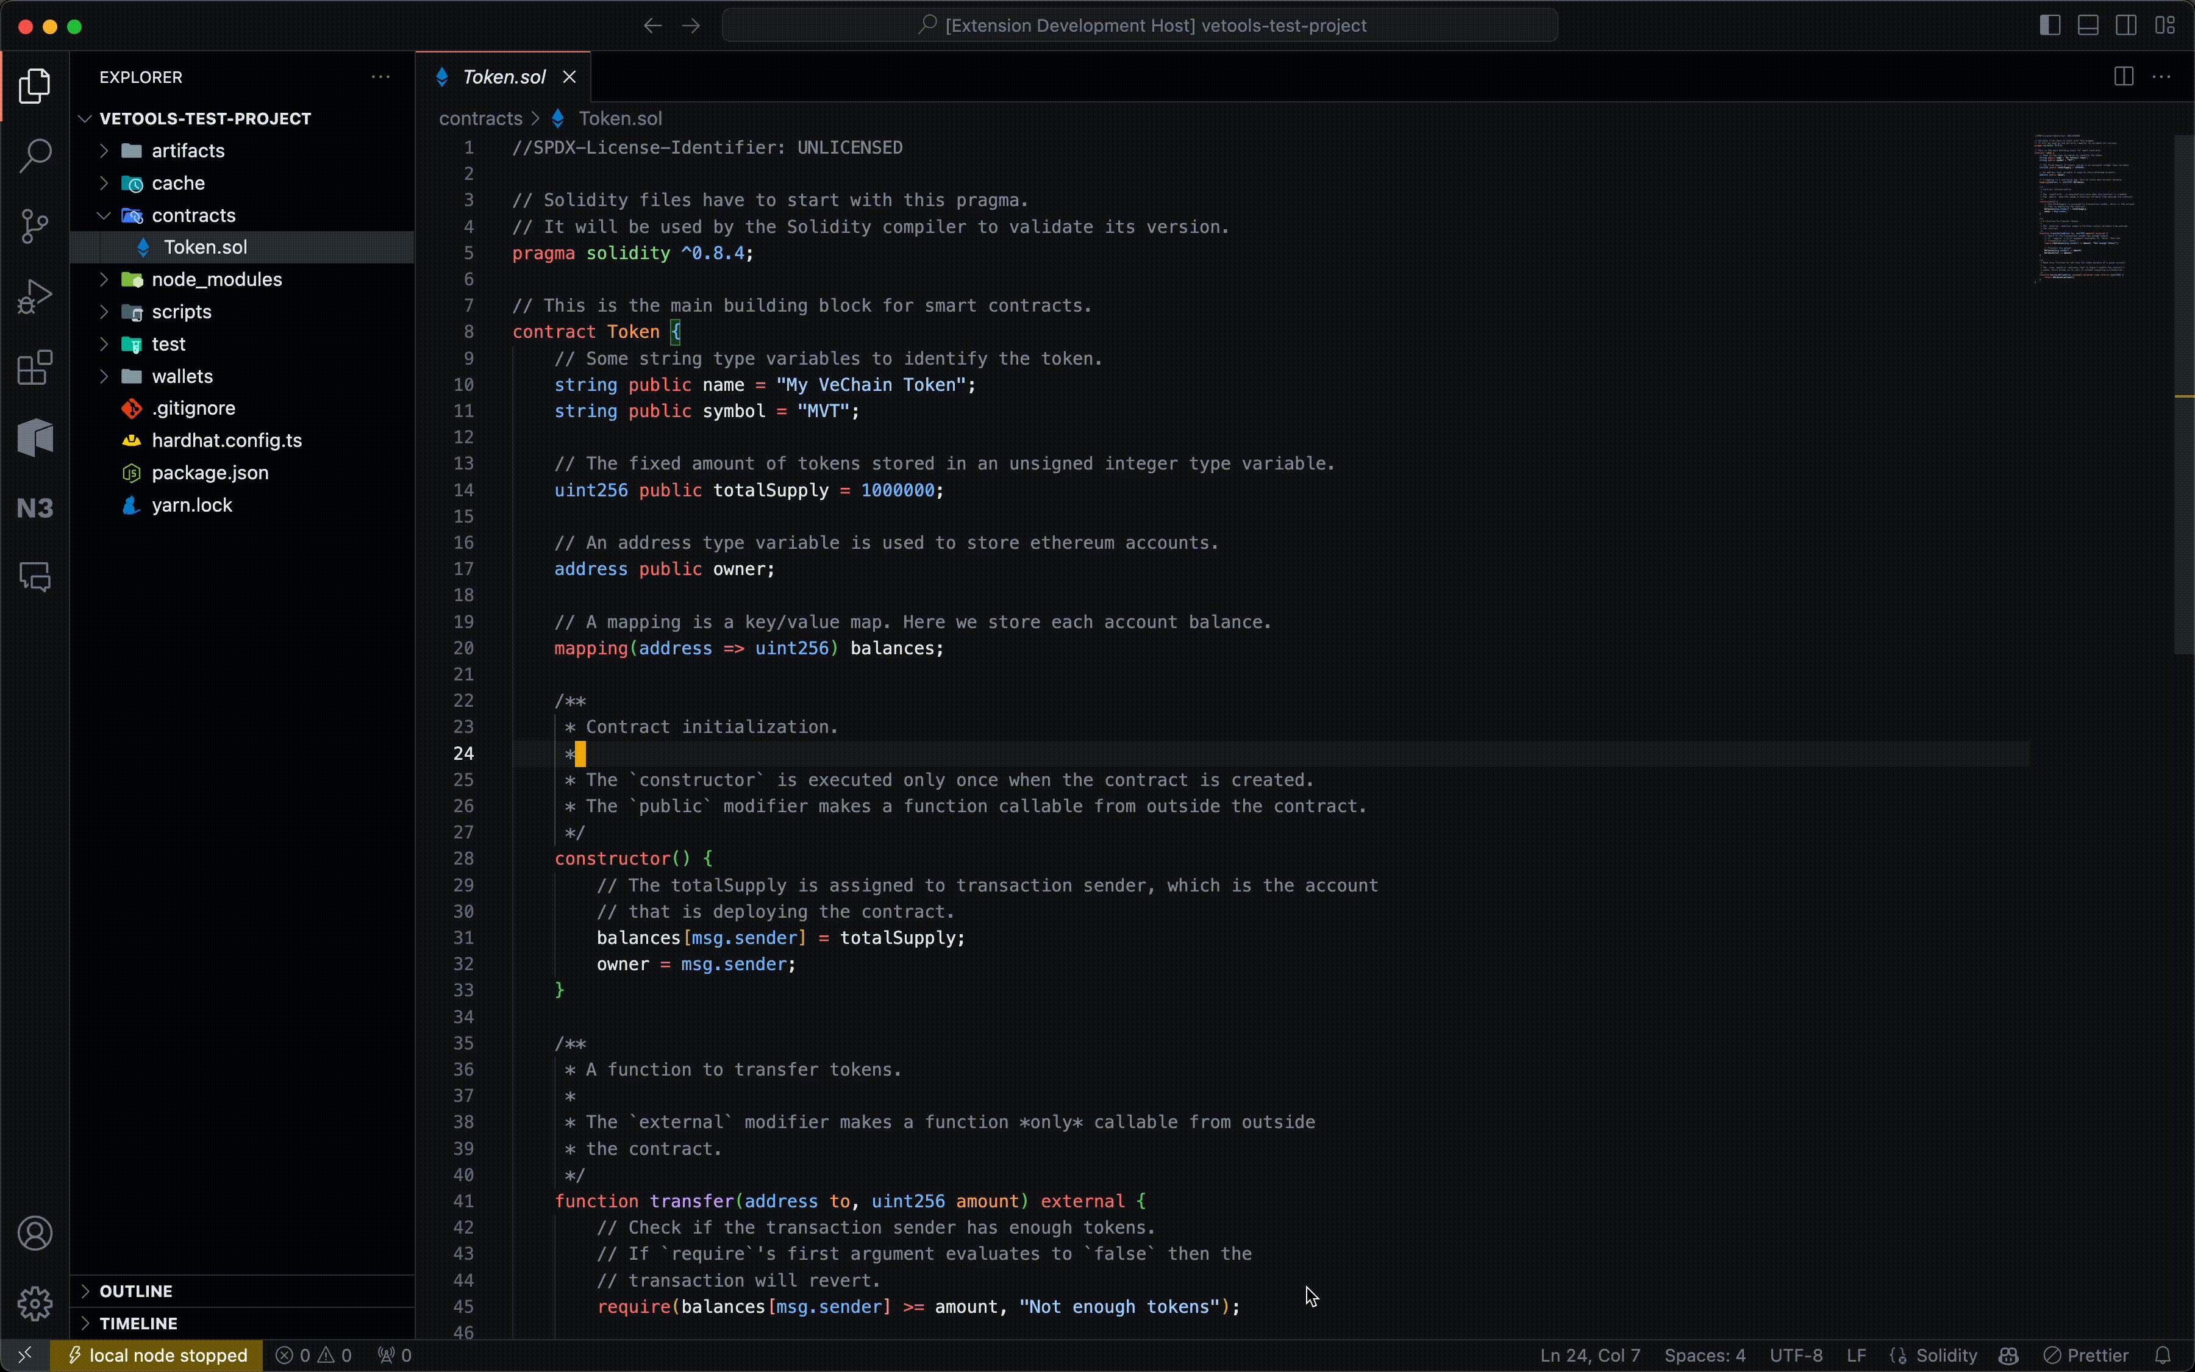Click the Accounts icon in activity bar

[x=35, y=1233]
